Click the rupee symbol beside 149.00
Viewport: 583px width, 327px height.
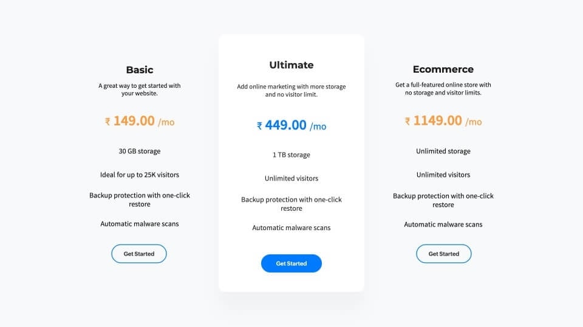tap(107, 122)
